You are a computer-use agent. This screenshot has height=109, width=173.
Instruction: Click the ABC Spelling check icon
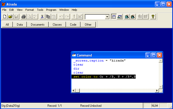[35, 17]
